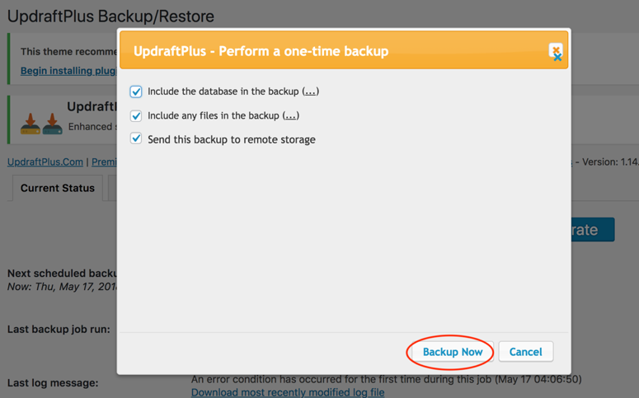Screen dimensions: 639x398
Task: Toggle Send this backup to remote storage
Action: [136, 138]
